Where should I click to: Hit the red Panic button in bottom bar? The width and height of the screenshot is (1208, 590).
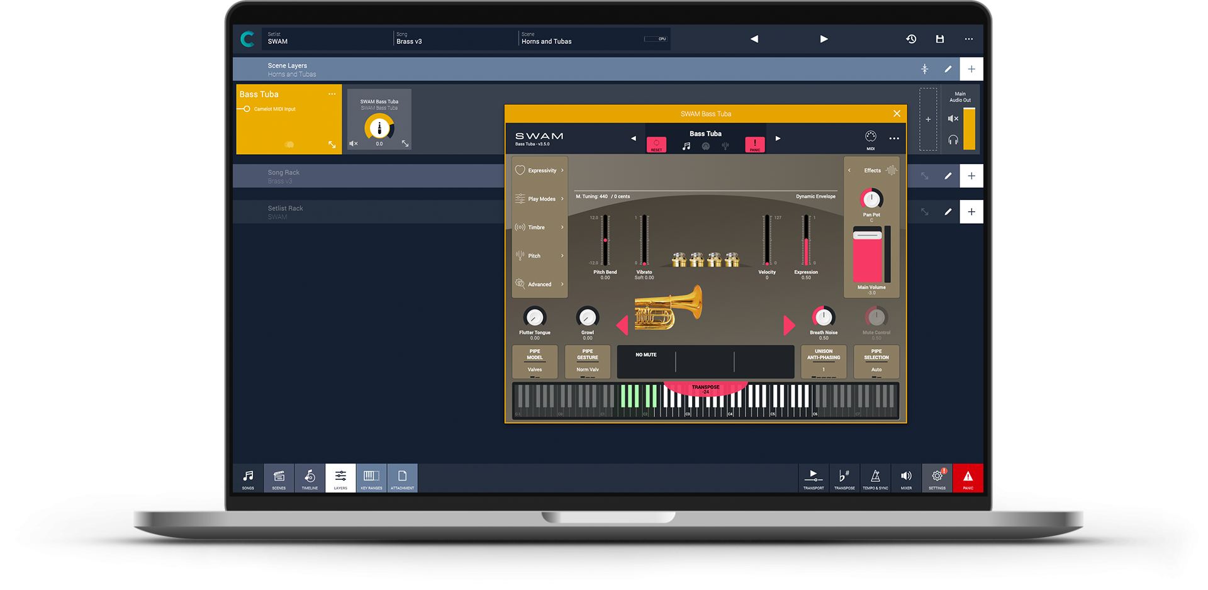pos(968,479)
